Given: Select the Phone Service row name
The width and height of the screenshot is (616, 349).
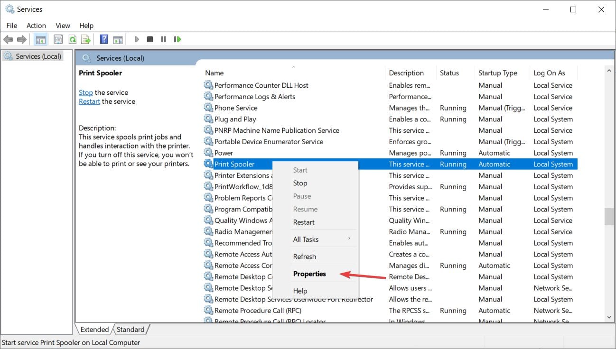Looking at the screenshot, I should point(236,108).
